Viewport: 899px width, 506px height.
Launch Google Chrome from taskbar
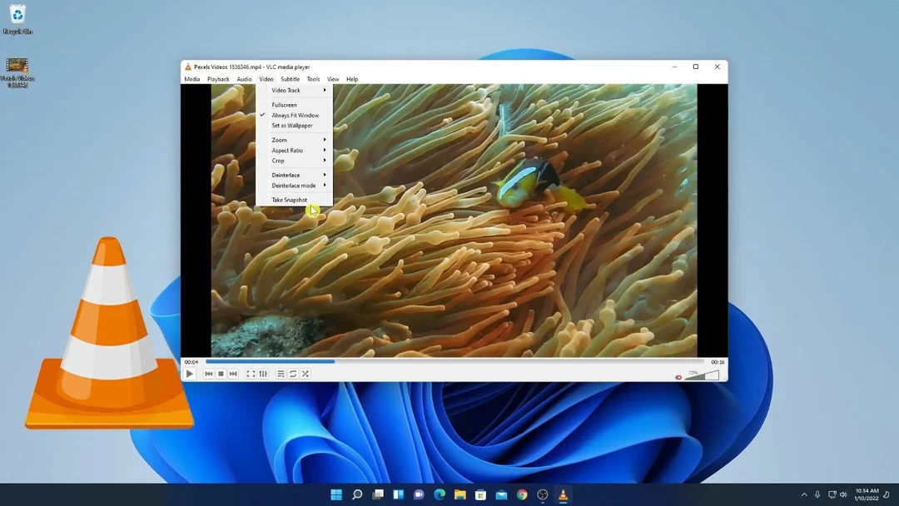522,494
